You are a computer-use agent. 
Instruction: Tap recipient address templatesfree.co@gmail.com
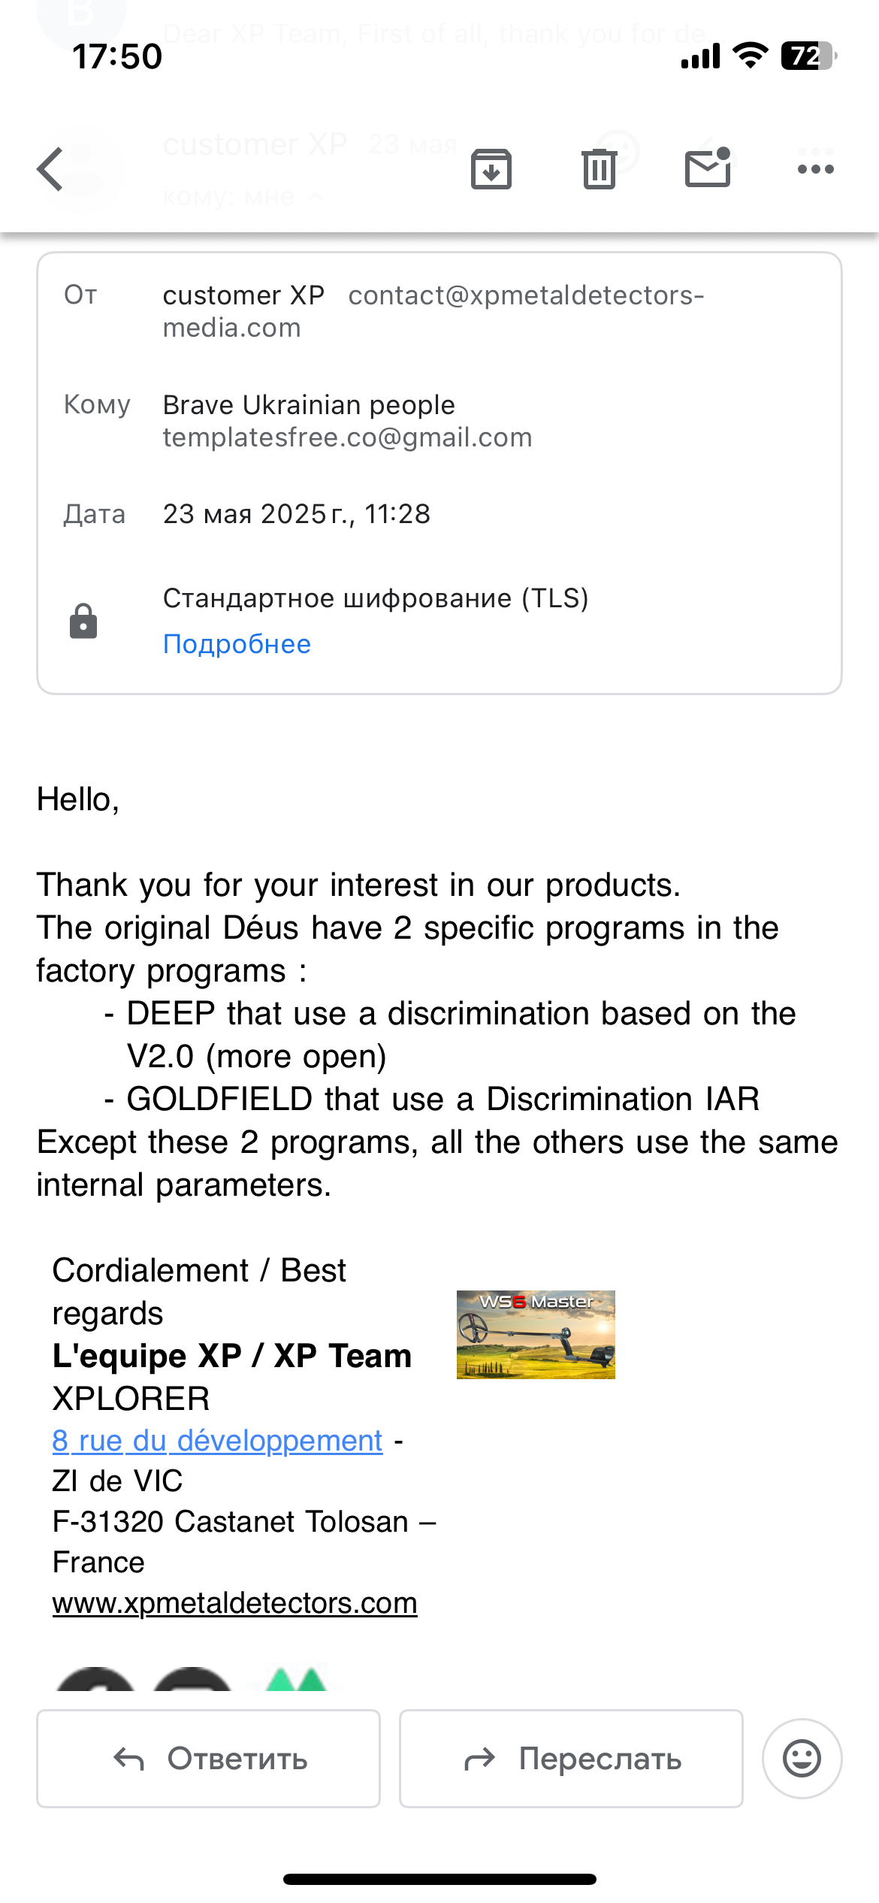(x=347, y=437)
